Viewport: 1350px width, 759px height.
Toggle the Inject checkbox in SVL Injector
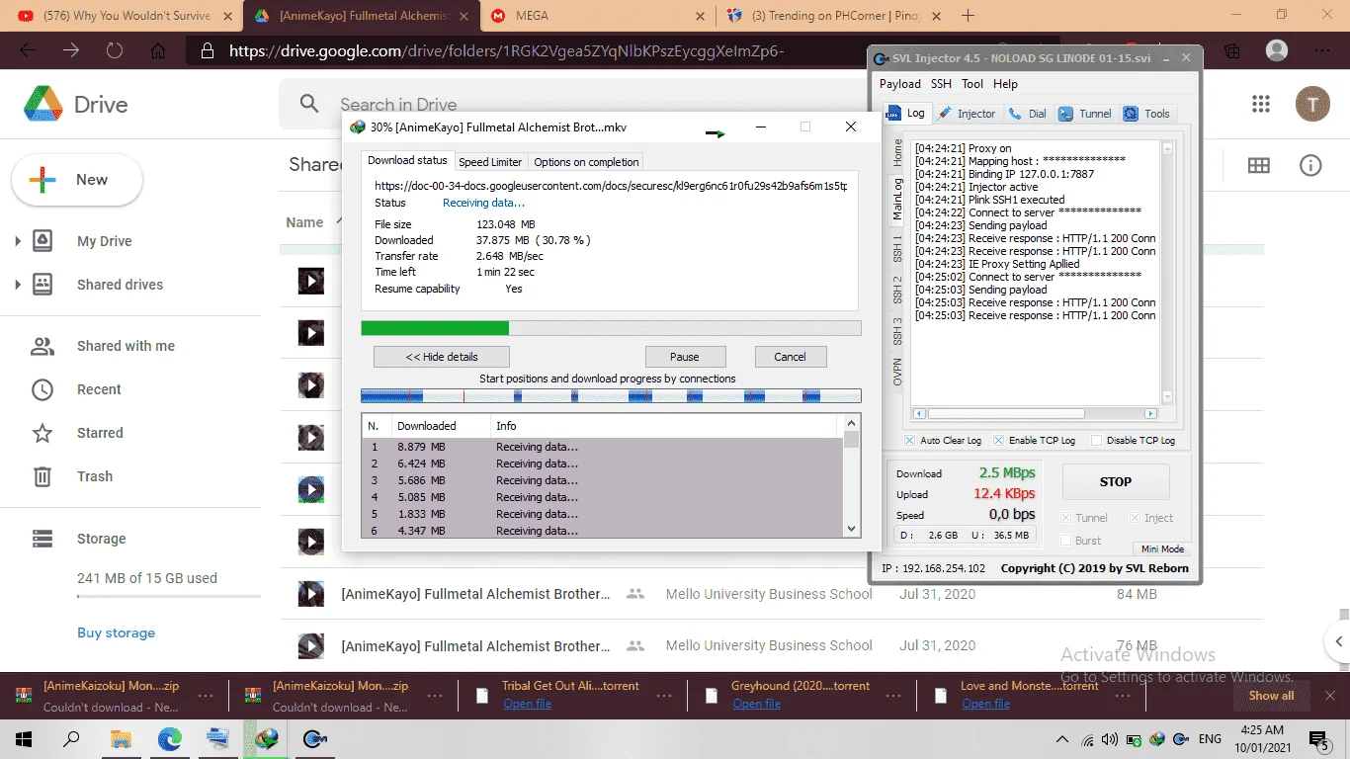click(x=1136, y=518)
